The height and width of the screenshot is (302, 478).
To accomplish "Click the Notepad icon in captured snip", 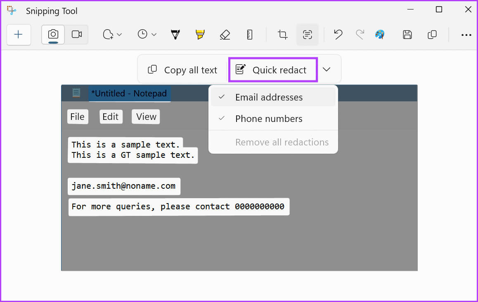I will (x=76, y=93).
